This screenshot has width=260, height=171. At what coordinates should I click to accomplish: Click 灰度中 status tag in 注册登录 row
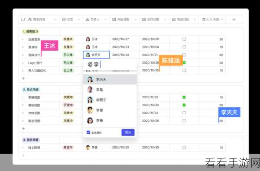[x=68, y=39]
